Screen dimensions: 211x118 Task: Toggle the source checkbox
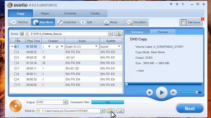click(x=22, y=34)
